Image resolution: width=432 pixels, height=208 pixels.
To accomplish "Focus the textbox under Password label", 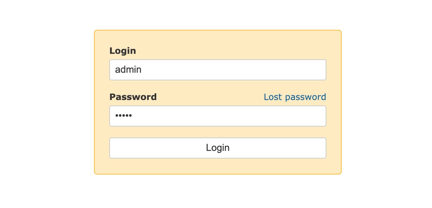I will pyautogui.click(x=217, y=116).
